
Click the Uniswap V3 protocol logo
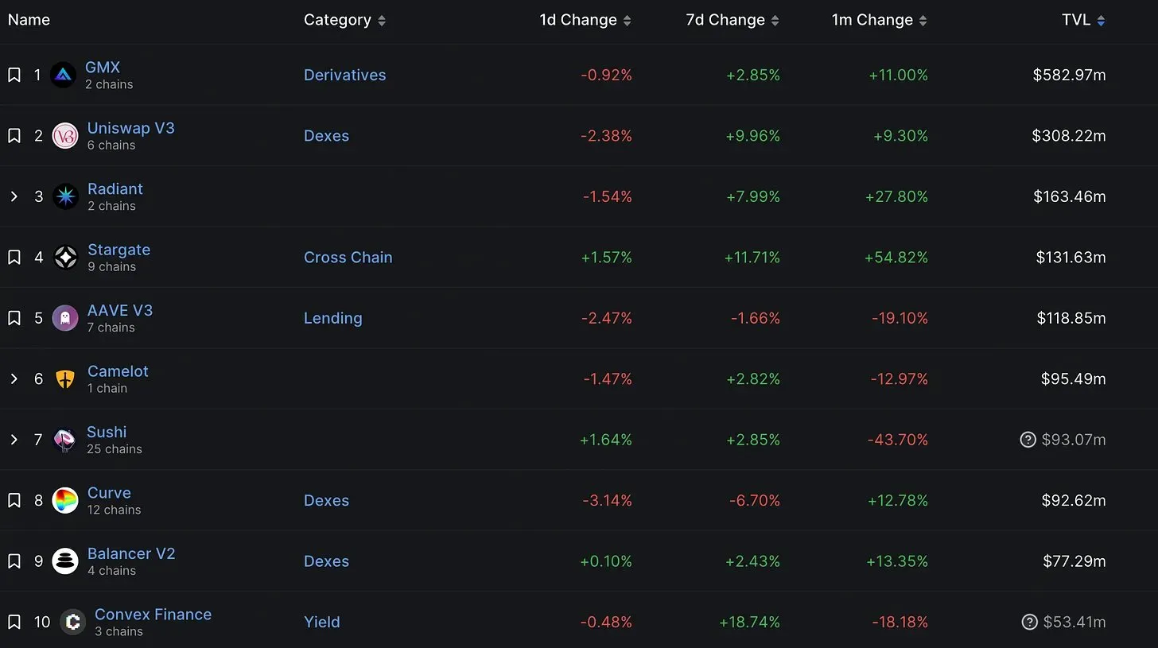click(x=64, y=135)
